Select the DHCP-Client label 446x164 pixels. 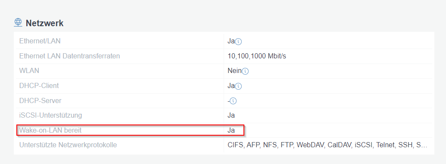(39, 85)
